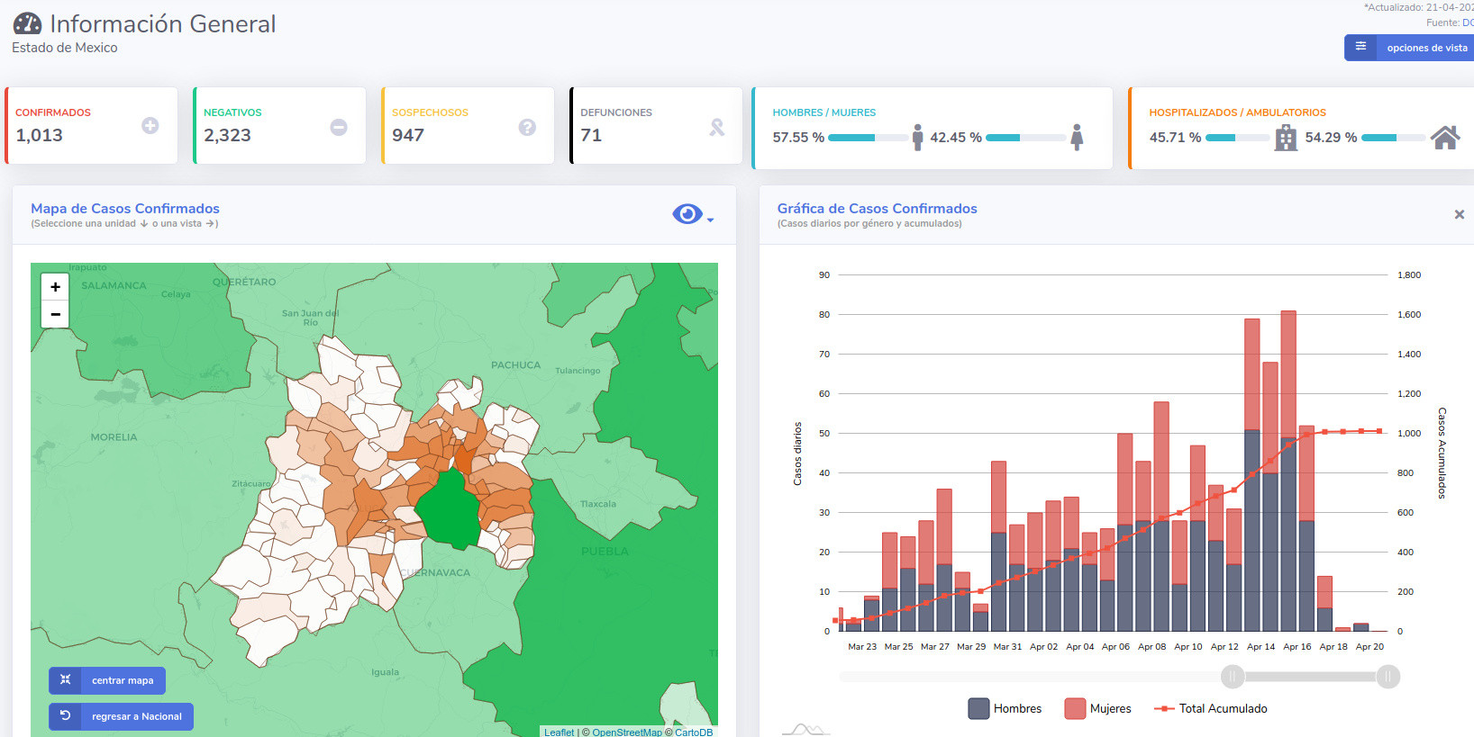Viewport: 1474px width, 737px height.
Task: Click the regresar a Nacional button
Action: point(121,716)
